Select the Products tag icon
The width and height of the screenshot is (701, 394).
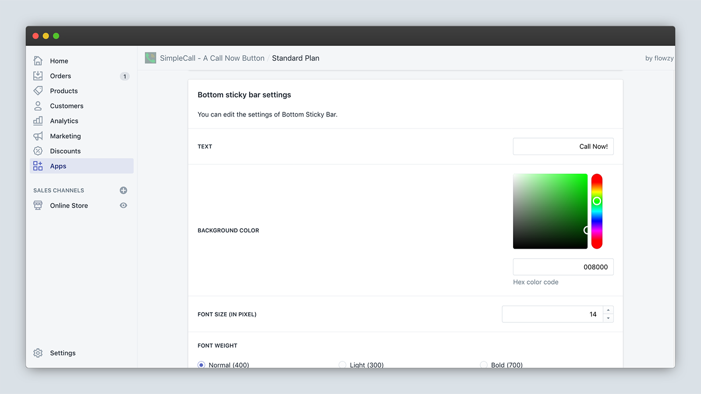(38, 91)
